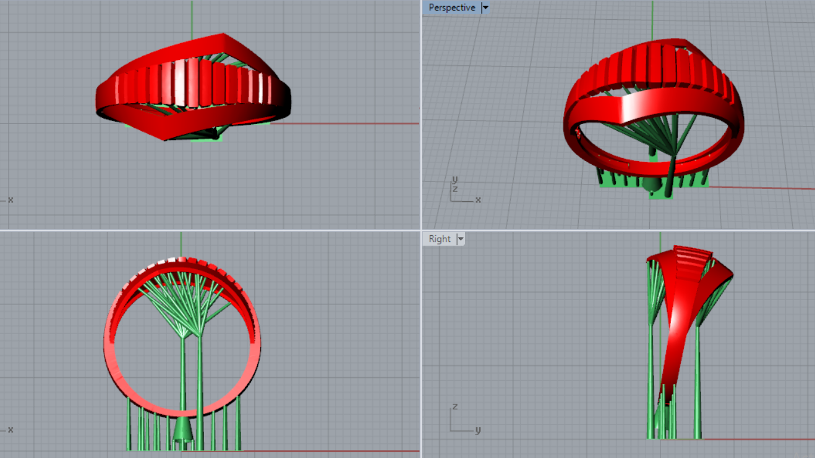Open the Right viewport dropdown arrow

[460, 239]
